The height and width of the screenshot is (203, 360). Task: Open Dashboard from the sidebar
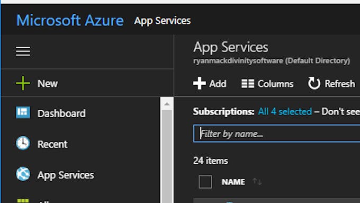click(50, 113)
